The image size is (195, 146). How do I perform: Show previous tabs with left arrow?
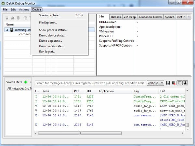185,17
